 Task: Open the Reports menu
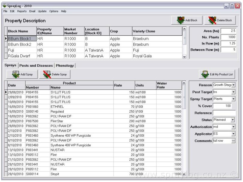[x=22, y=11]
